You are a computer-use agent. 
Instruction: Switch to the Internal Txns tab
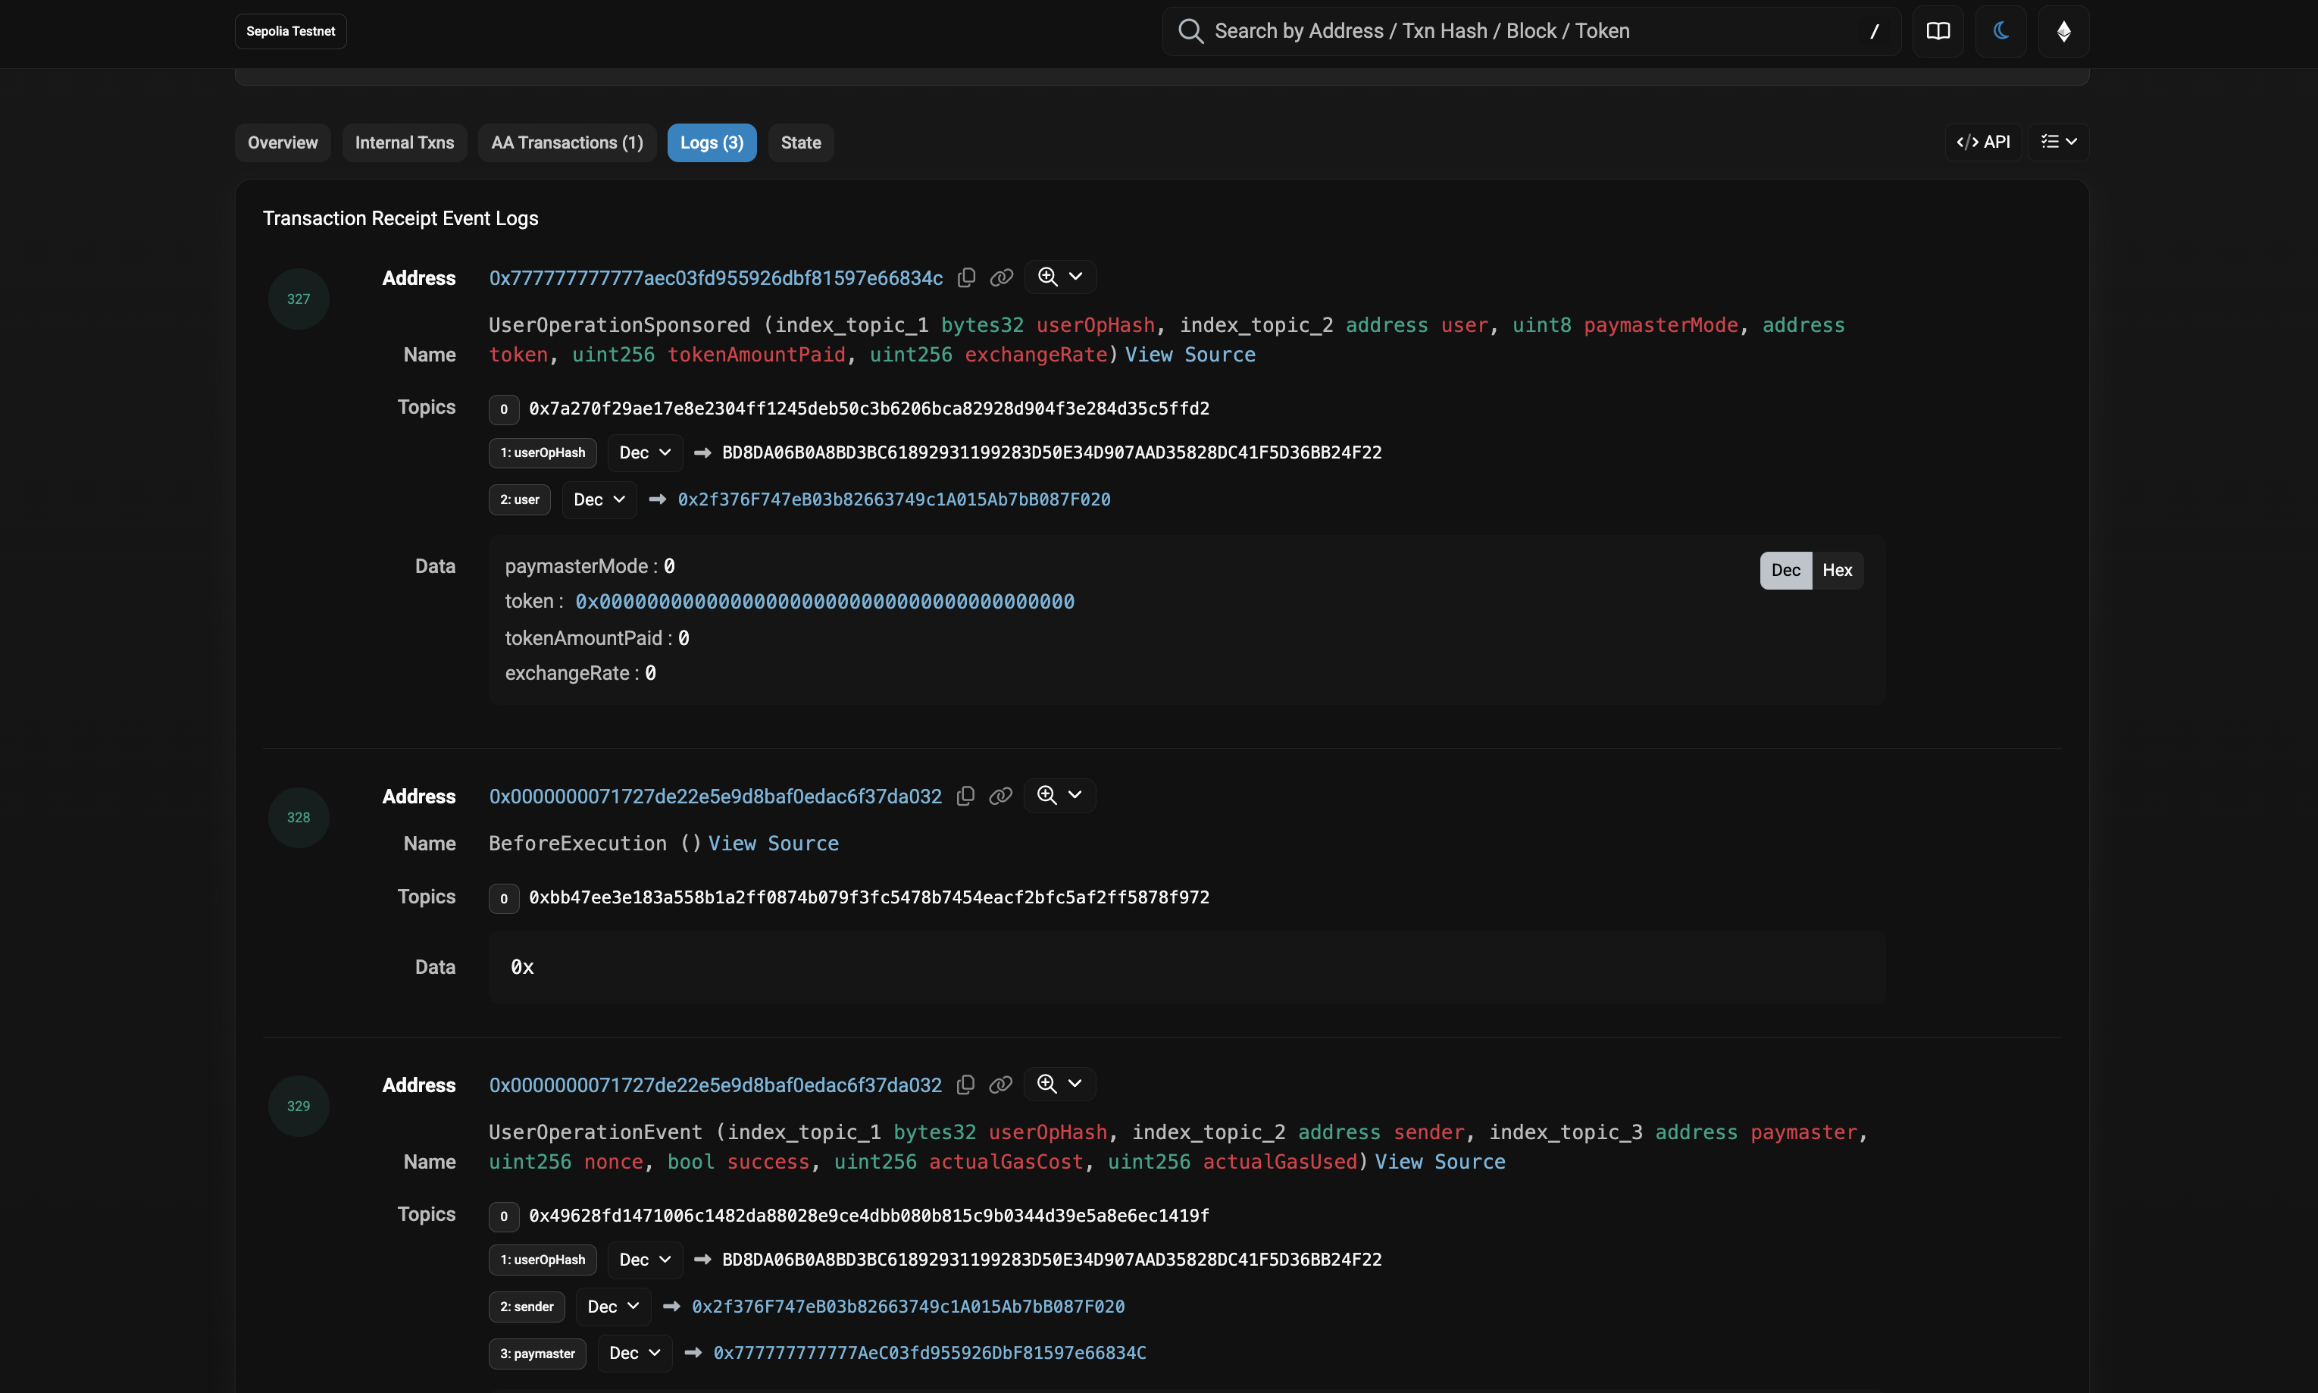404,142
